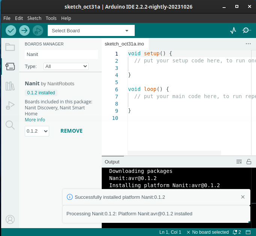Image resolution: width=256 pixels, height=236 pixels.
Task: Open the Library Manager sidebar icon
Action: click(10, 86)
